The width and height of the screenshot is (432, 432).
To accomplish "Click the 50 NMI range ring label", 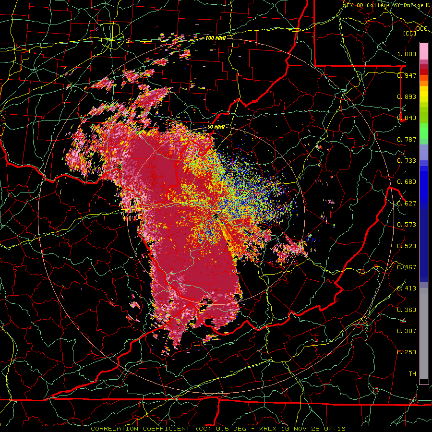I will click(216, 127).
